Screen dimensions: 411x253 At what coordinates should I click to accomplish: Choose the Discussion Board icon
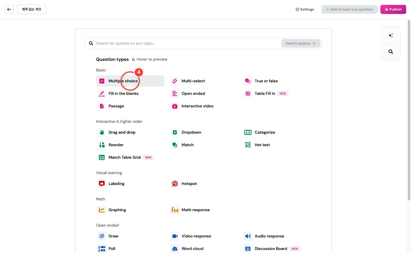coord(248,249)
